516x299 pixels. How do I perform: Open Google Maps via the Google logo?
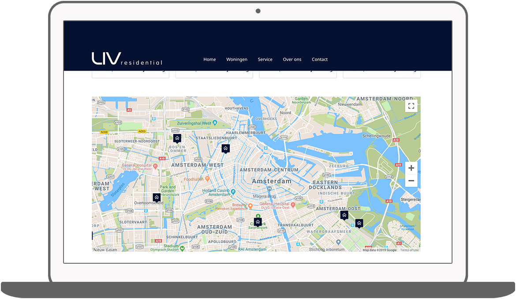coord(104,247)
